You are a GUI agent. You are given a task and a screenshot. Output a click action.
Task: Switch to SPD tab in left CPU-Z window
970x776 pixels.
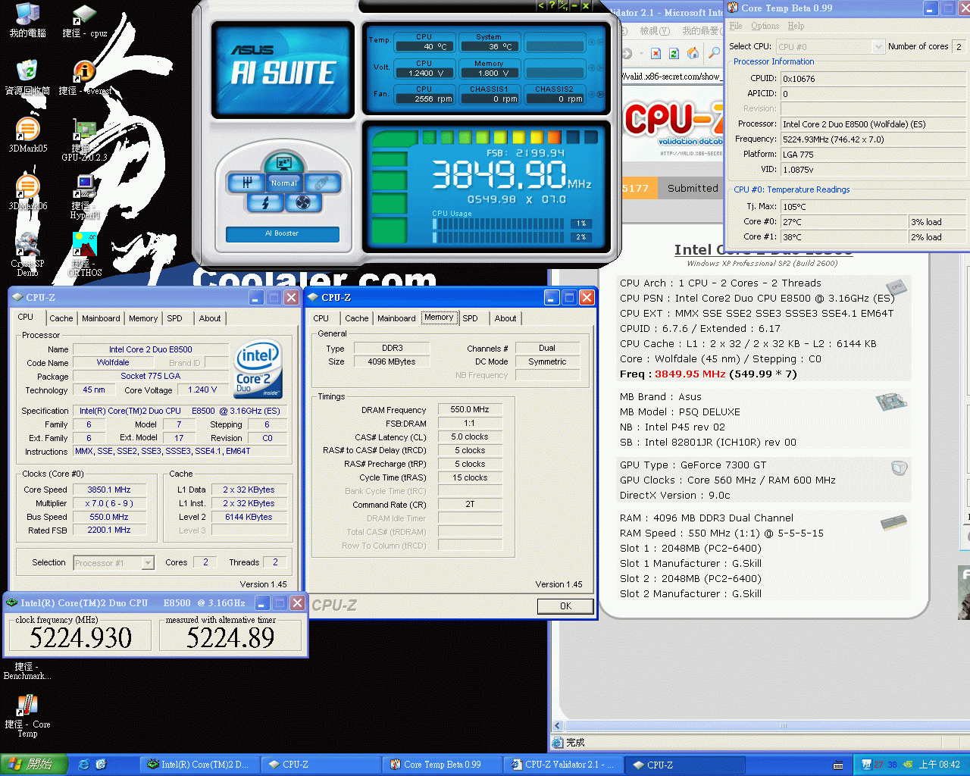[174, 318]
